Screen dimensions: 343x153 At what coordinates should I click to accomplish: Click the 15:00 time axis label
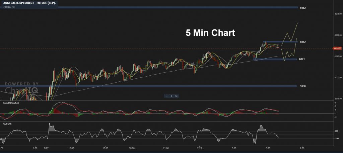tap(105, 148)
